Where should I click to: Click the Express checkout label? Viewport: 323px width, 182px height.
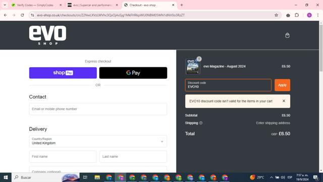coord(98,61)
